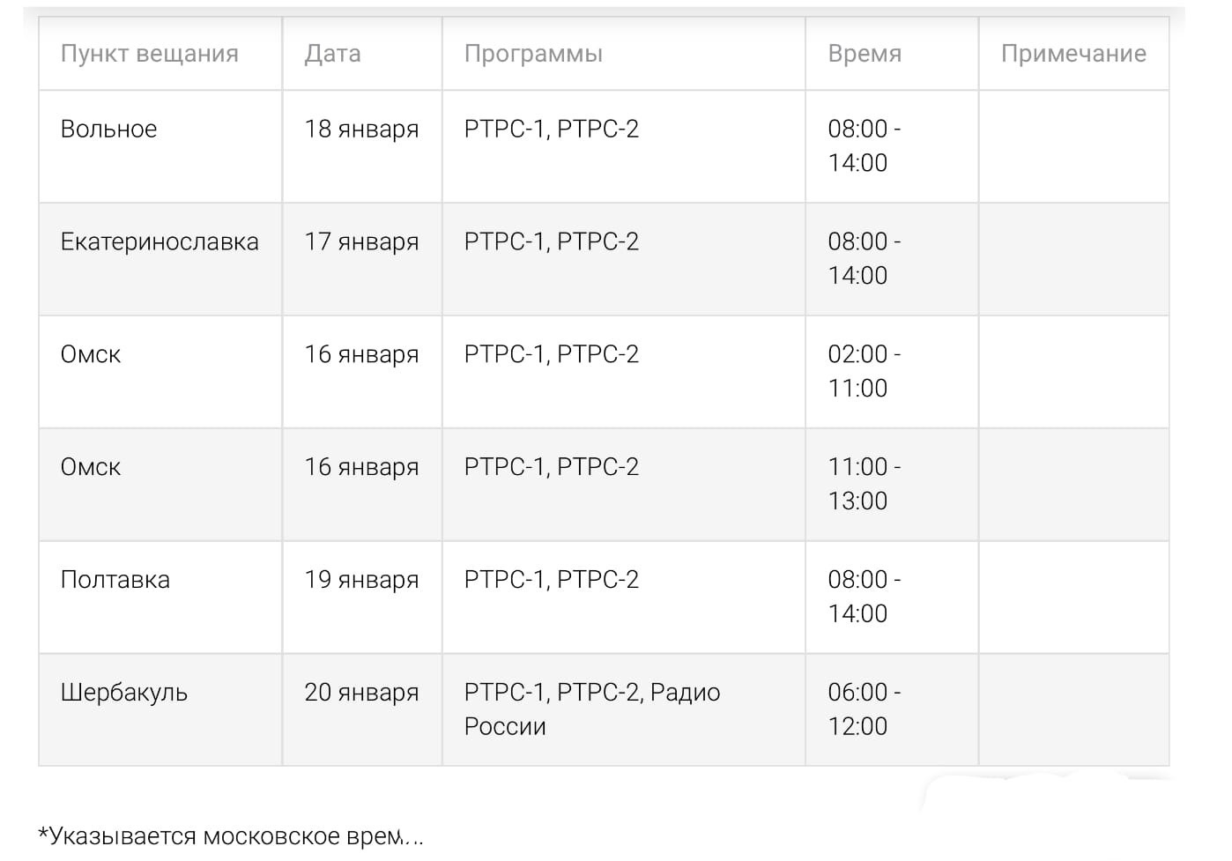1232x861 pixels.
Task: Select the "02:00 - 11:00" time cell
Action: [863, 371]
